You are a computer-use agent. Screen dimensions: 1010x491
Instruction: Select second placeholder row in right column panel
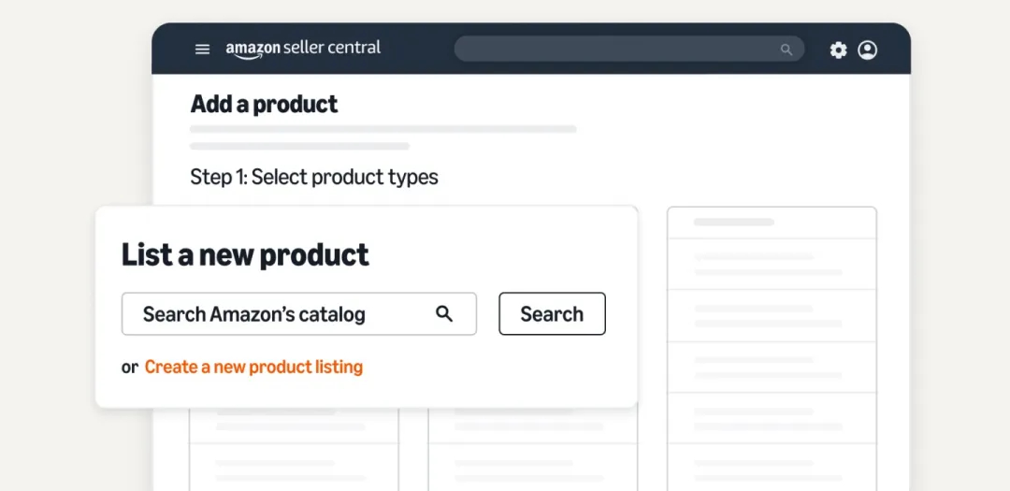[x=772, y=264]
